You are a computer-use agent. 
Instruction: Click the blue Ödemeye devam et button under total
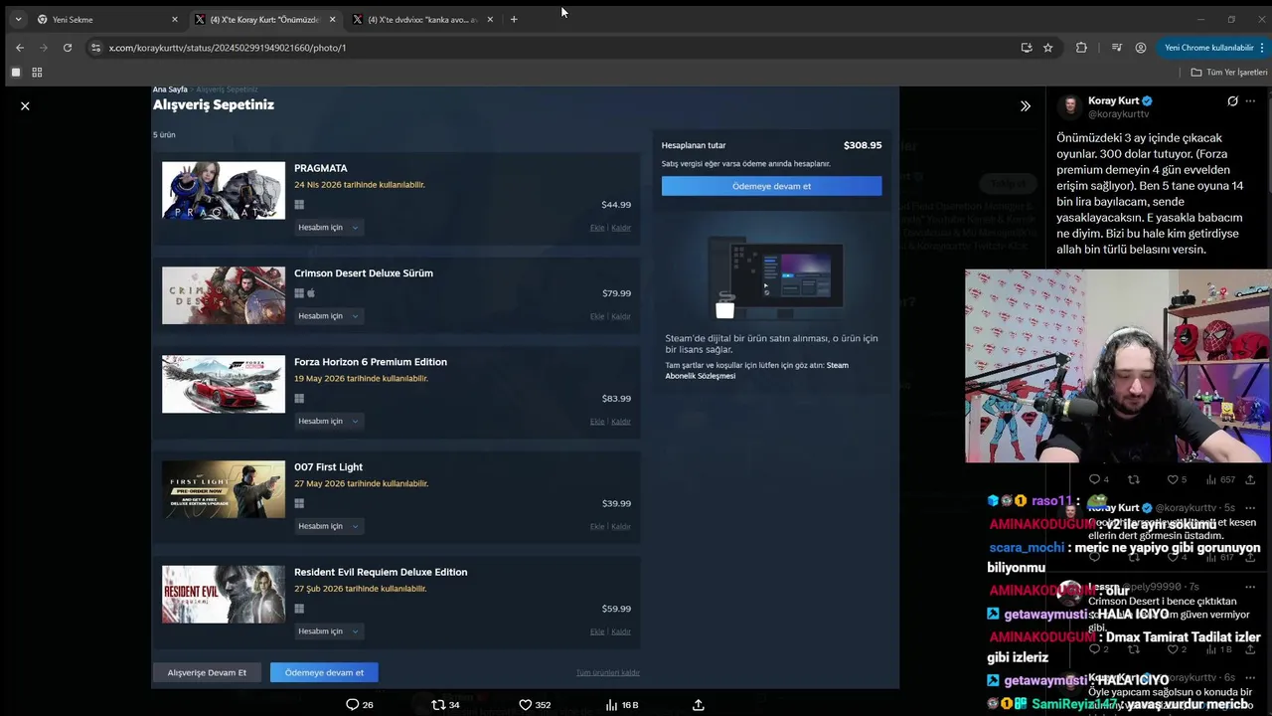tap(771, 186)
